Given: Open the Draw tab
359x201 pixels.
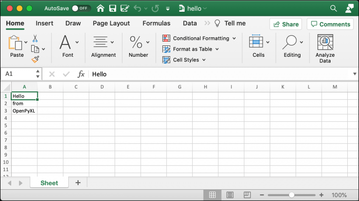Looking at the screenshot, I should pos(73,23).
